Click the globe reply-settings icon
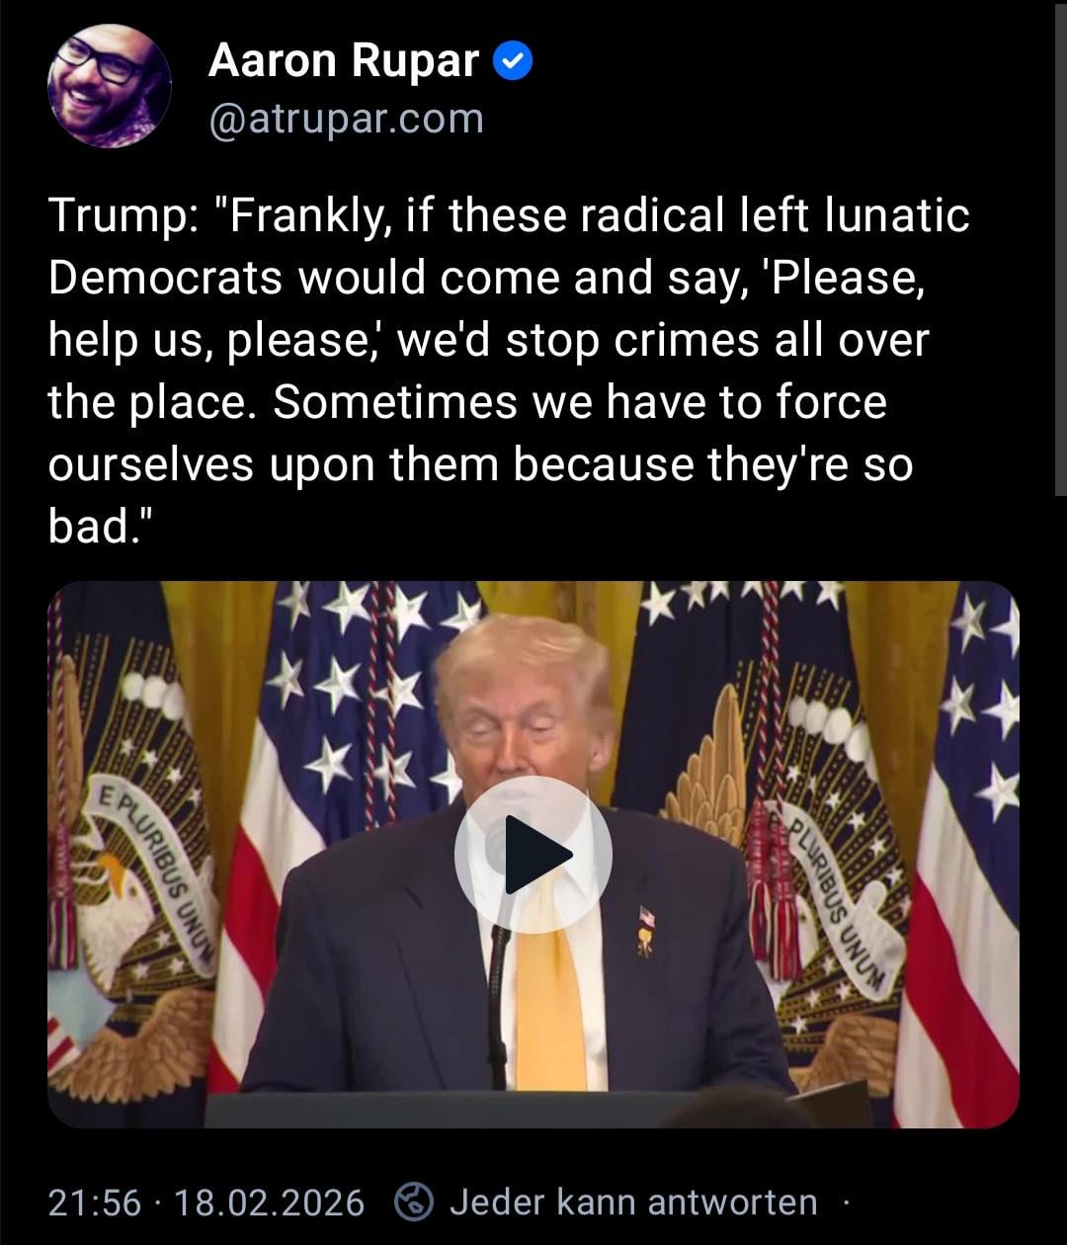The height and width of the screenshot is (1245, 1067). (414, 1203)
